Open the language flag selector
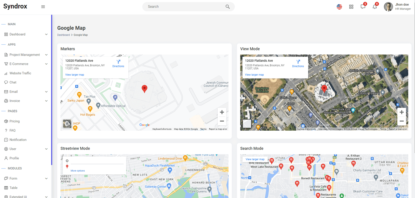 click(339, 7)
